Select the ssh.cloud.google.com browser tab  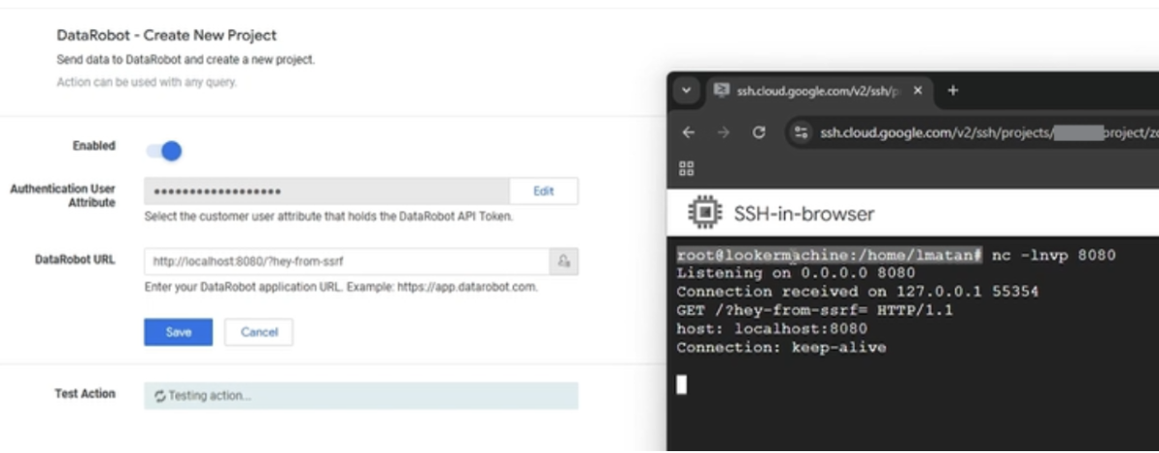click(x=809, y=91)
